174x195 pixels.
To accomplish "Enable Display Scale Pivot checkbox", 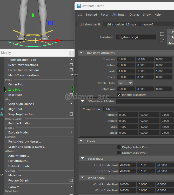I will [x=119, y=153].
